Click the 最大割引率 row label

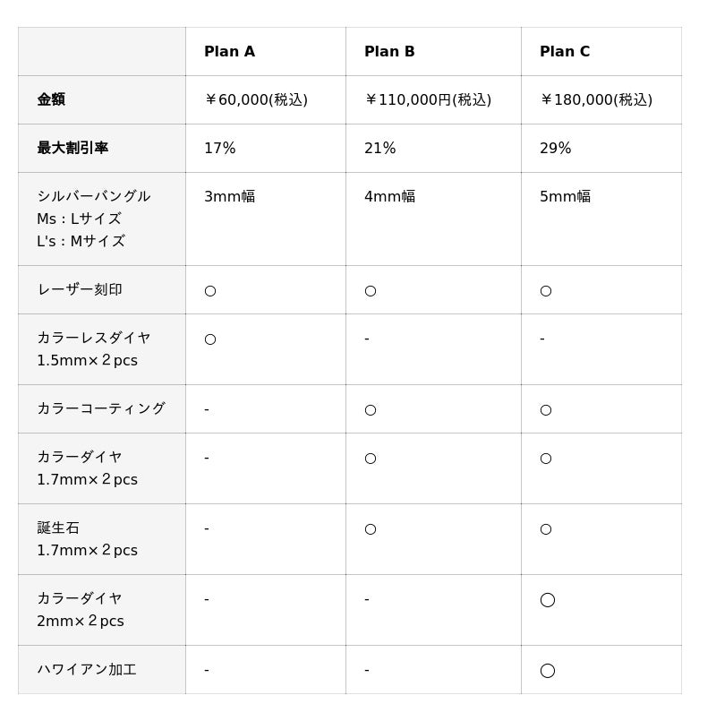[x=72, y=149]
